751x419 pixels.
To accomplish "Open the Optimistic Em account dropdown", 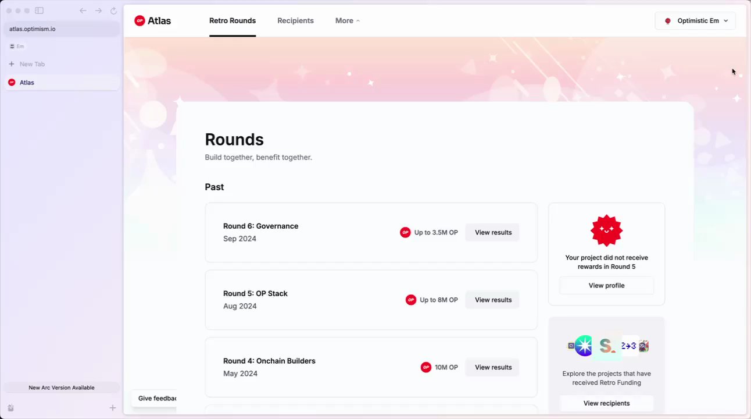I will pyautogui.click(x=695, y=21).
